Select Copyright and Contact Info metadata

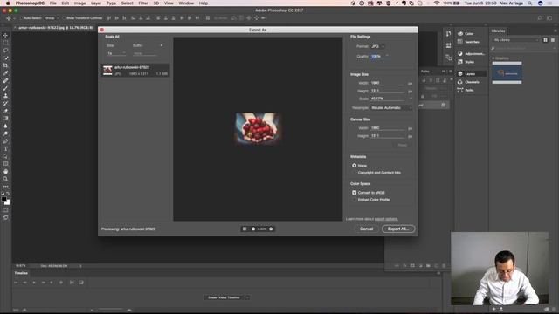pos(355,173)
